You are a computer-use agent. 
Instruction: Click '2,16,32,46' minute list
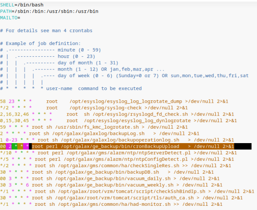(14, 114)
